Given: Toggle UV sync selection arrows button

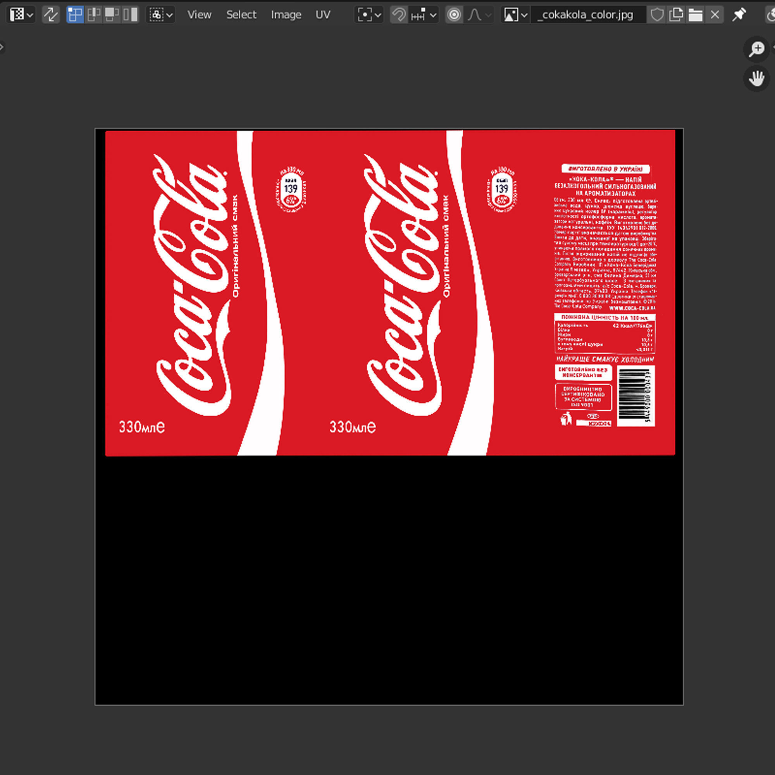Looking at the screenshot, I should (51, 15).
